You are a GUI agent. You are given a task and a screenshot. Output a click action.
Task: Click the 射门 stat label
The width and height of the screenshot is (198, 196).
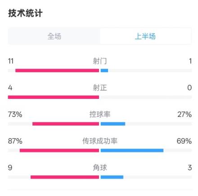click(100, 61)
